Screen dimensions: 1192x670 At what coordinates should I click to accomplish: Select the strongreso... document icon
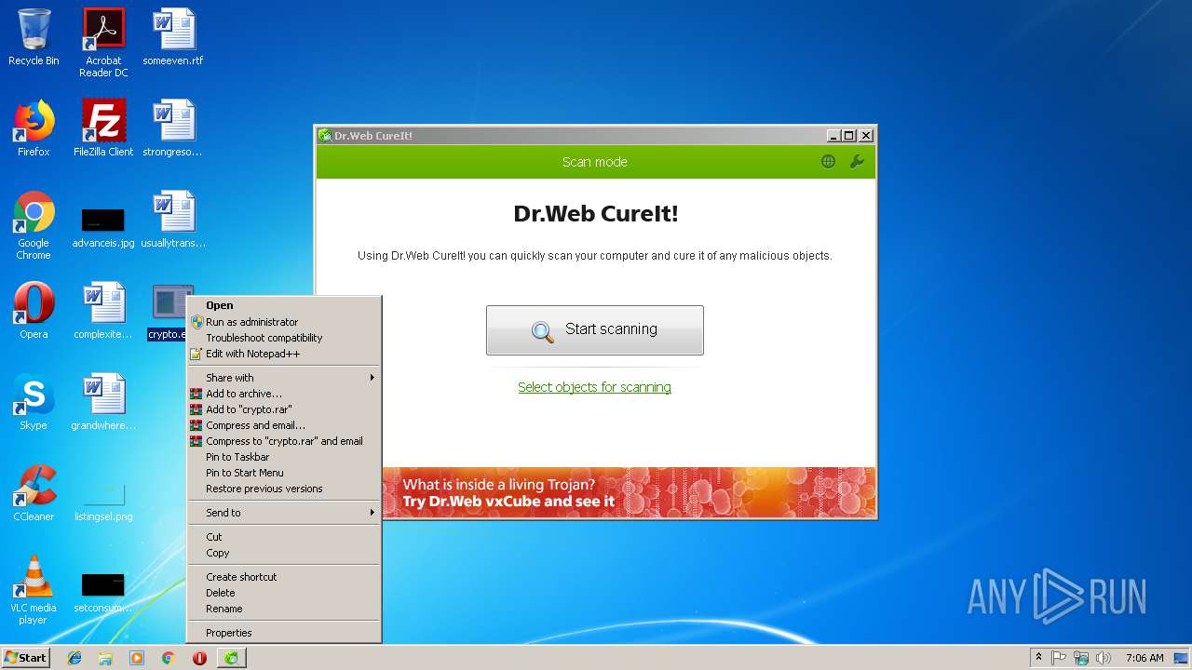[173, 128]
